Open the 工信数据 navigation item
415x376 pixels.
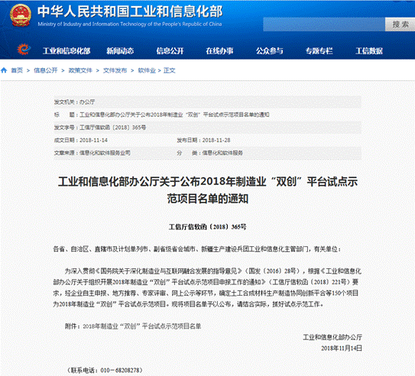(x=369, y=50)
